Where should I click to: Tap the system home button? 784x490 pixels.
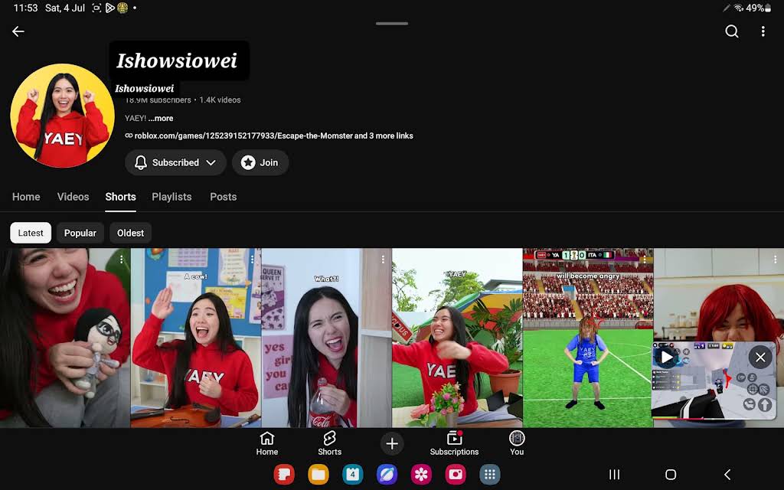coord(671,475)
